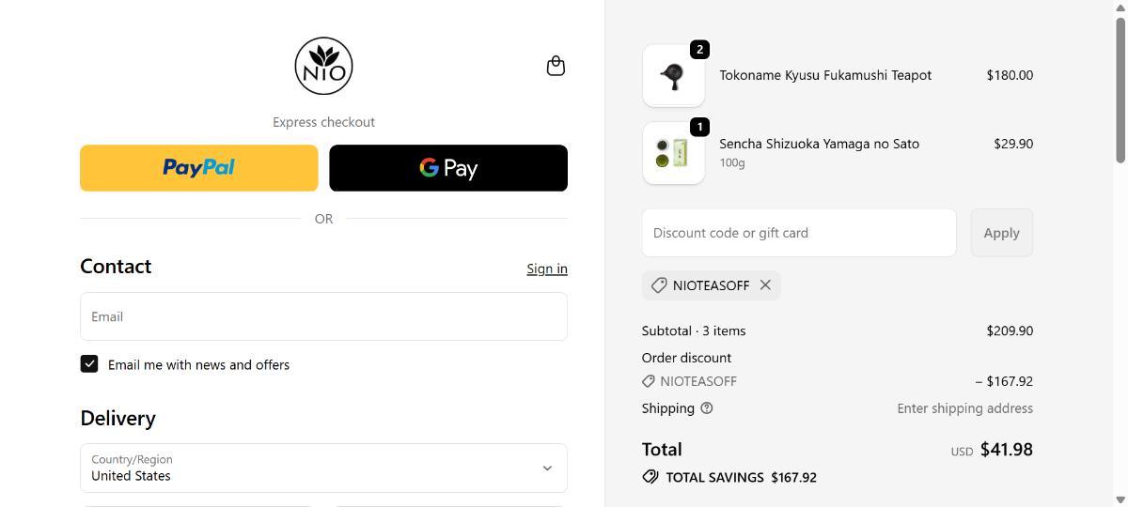Open the Country/Region dropdown
This screenshot has width=1128, height=507.
(x=323, y=468)
